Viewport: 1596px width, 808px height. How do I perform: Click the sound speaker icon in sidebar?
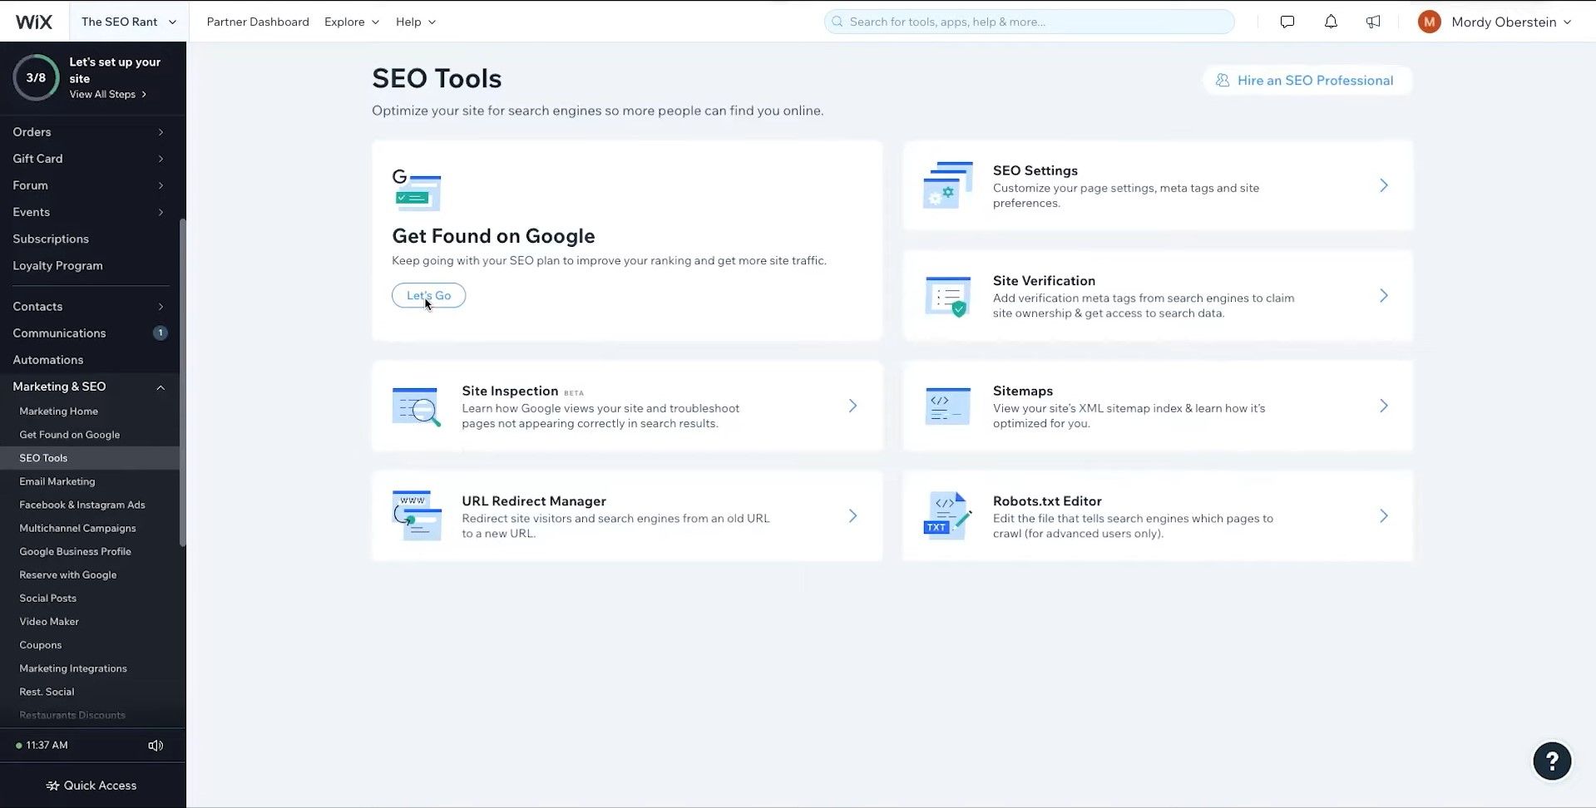tap(156, 746)
